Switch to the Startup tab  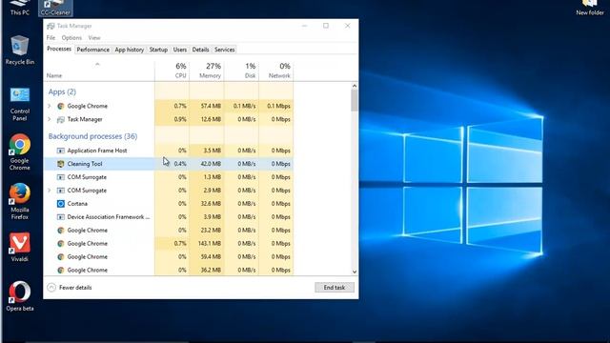click(158, 50)
